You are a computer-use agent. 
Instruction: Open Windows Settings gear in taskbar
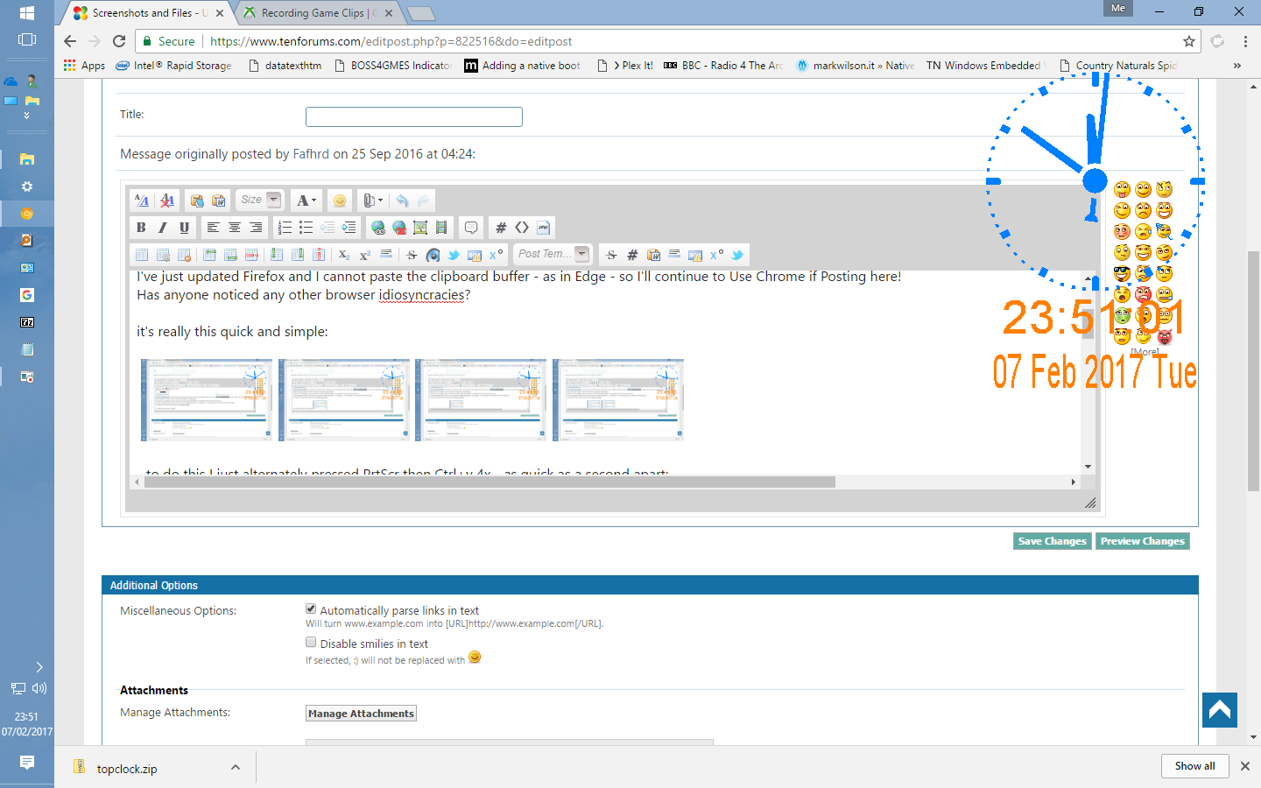click(27, 186)
